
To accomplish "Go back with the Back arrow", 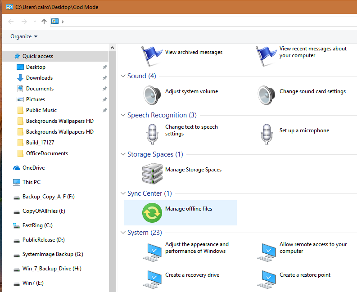I will point(11,22).
